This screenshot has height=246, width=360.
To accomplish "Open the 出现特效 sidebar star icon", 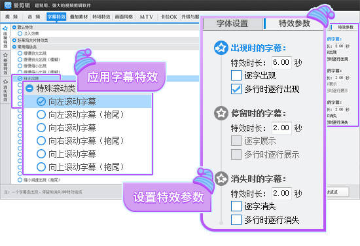I will coord(5,28).
